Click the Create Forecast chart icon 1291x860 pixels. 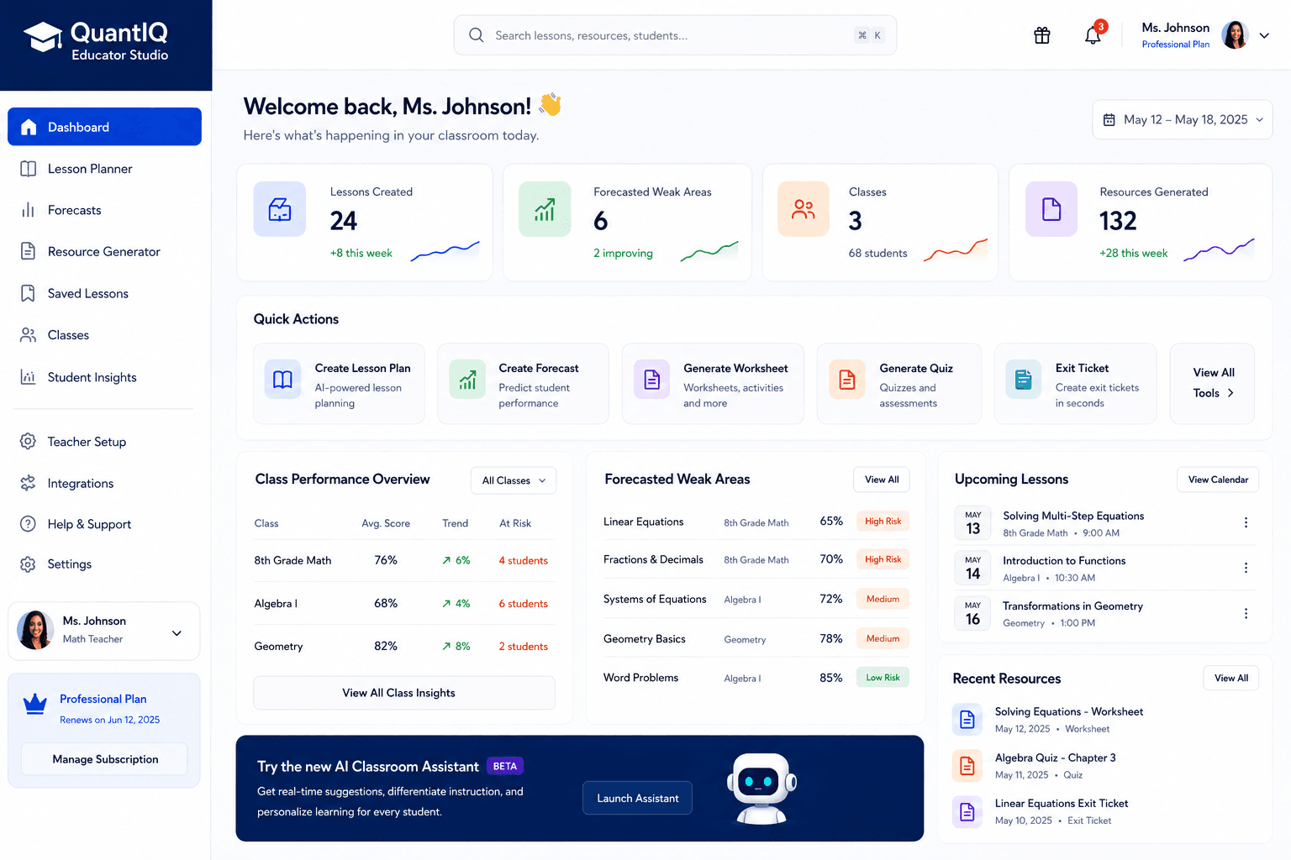(x=467, y=380)
